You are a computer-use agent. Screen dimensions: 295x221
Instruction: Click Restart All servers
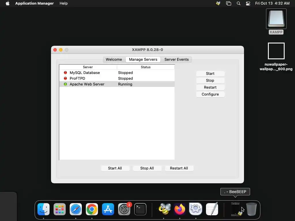179,168
